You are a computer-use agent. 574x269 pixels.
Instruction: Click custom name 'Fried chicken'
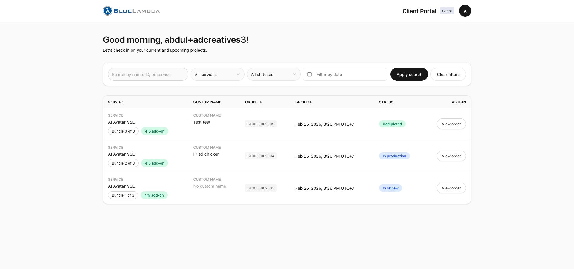click(206, 154)
